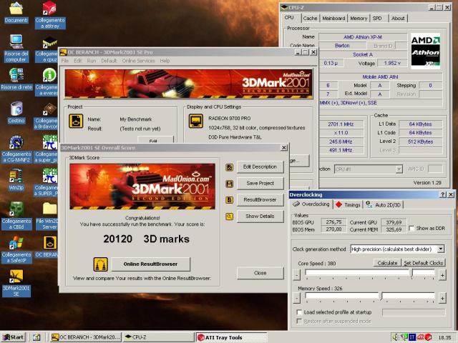Click the floppy disk icon beside Save Project
The image size is (458, 343).
point(230,184)
